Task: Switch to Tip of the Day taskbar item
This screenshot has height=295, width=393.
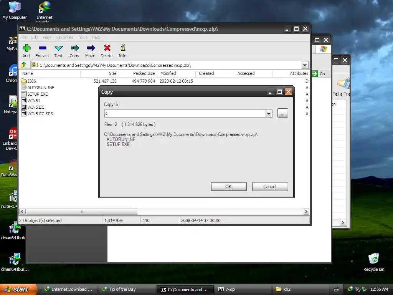Action: 127,290
